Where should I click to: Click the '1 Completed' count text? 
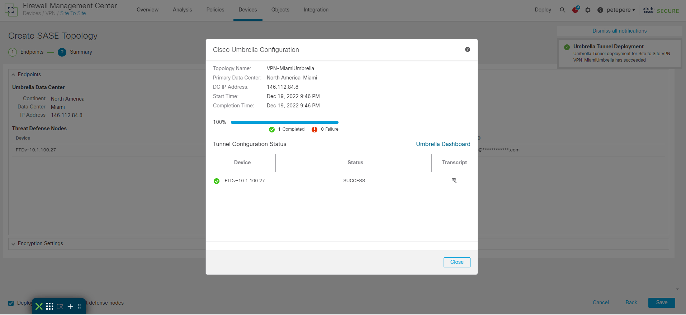pos(291,129)
